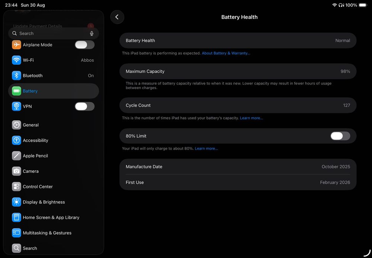
Task: Tap the First Use row
Action: 238,182
